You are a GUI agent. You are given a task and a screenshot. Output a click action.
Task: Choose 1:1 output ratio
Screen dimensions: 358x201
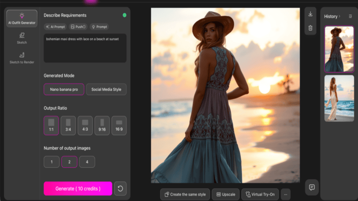[x=51, y=126]
